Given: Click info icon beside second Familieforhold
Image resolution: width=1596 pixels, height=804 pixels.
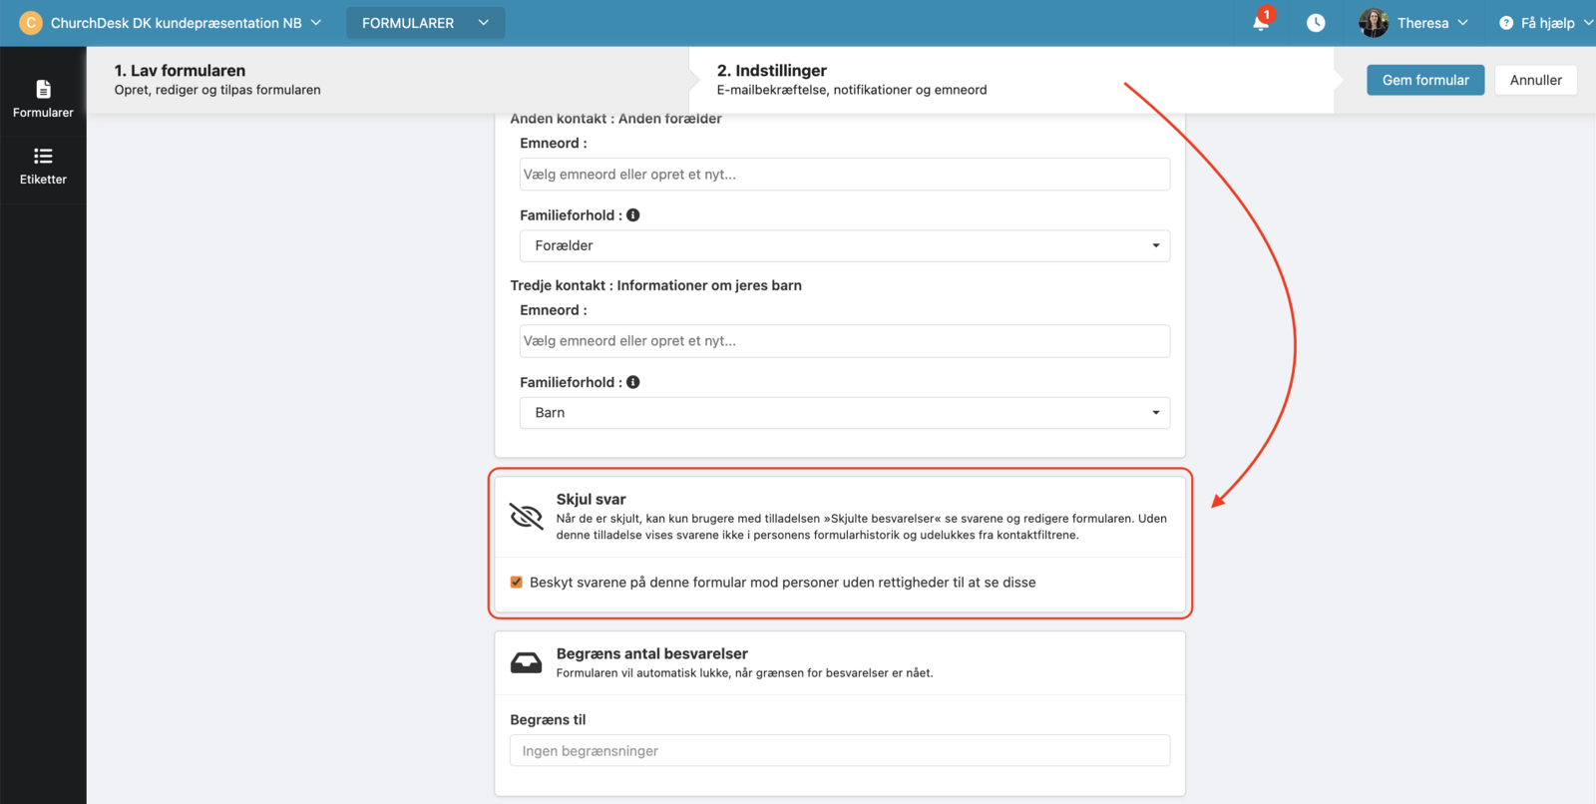Looking at the screenshot, I should [x=633, y=382].
